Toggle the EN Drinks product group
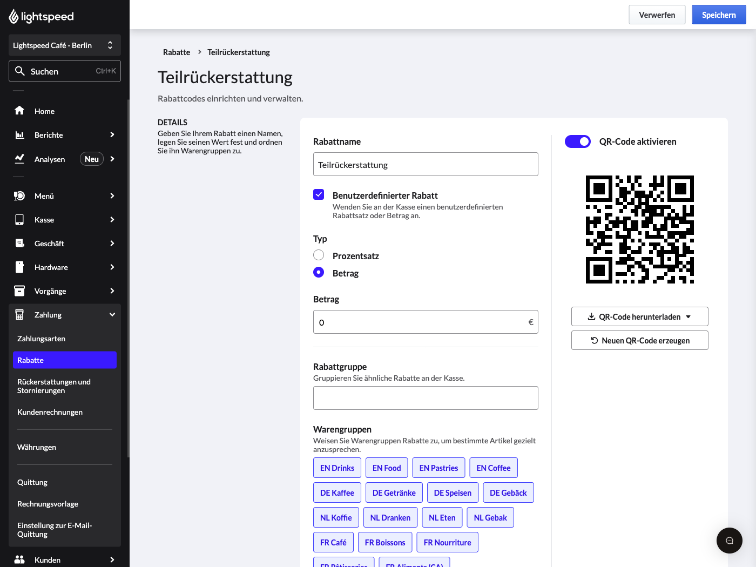The image size is (756, 567). [337, 468]
